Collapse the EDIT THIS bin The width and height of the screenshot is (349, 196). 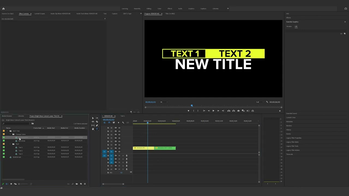[7, 131]
